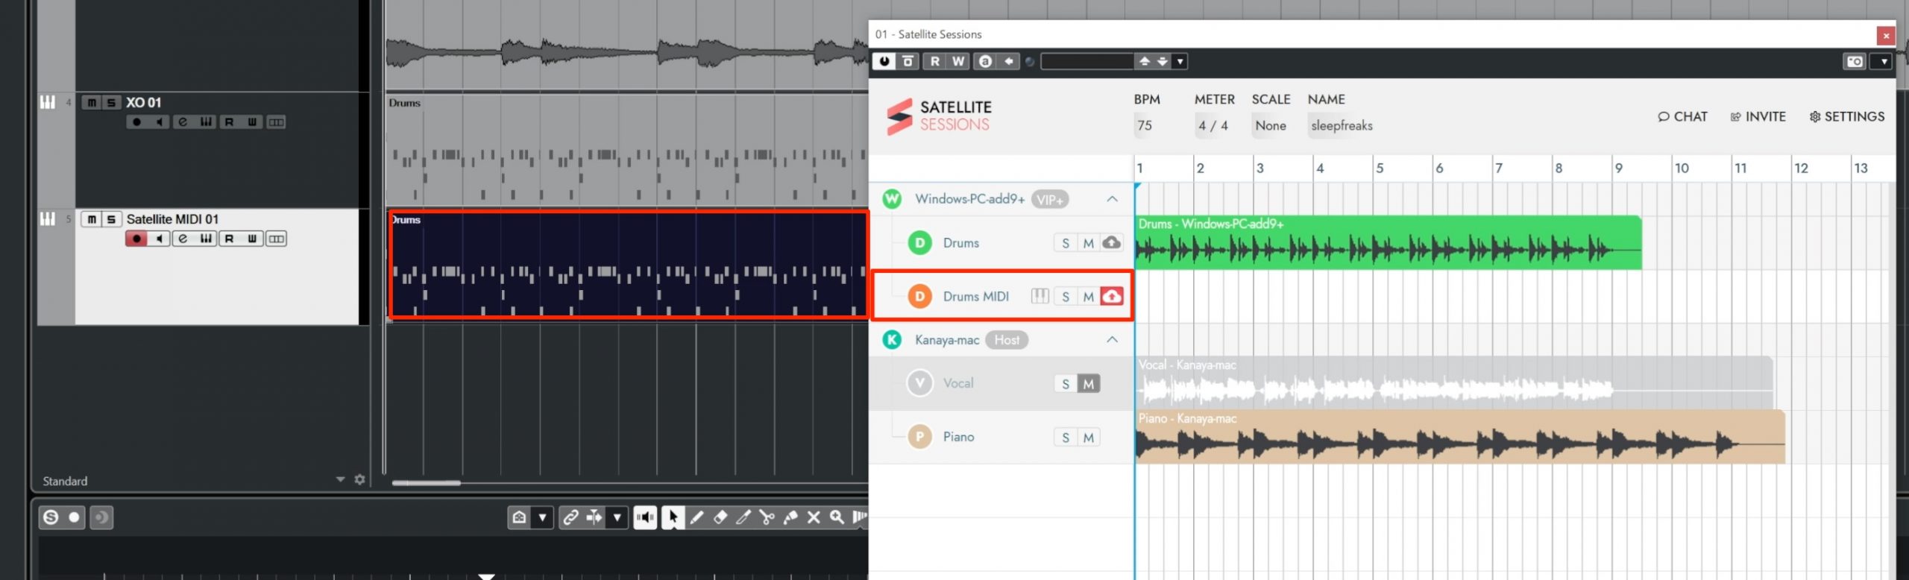Image resolution: width=1909 pixels, height=580 pixels.
Task: Solo the Drums stem
Action: coord(1066,243)
